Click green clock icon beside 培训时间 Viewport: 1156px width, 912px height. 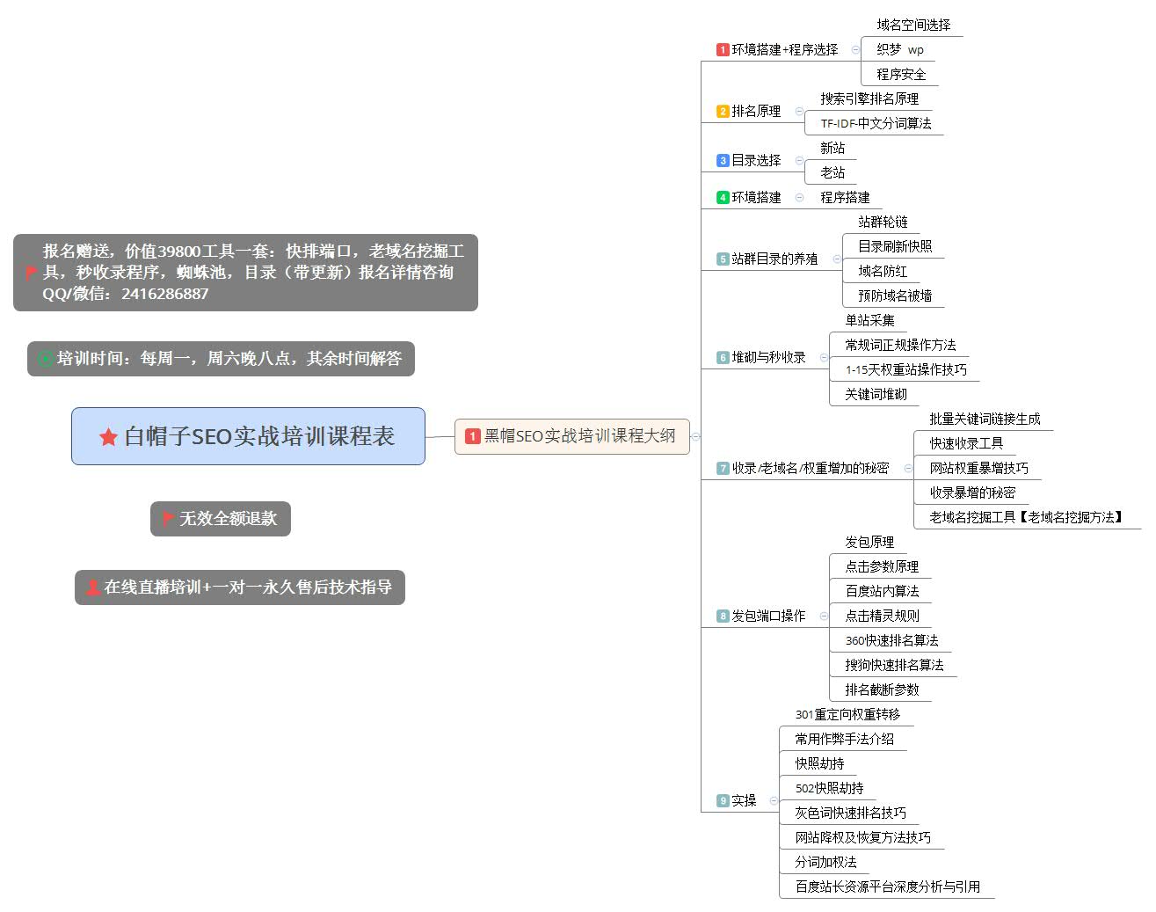(x=46, y=358)
